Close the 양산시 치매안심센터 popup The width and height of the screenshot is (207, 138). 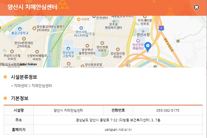pyautogui.click(x=196, y=7)
